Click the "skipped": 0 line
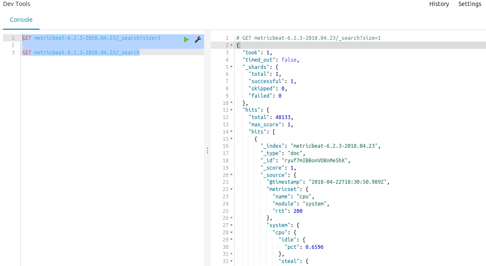 tap(268, 89)
